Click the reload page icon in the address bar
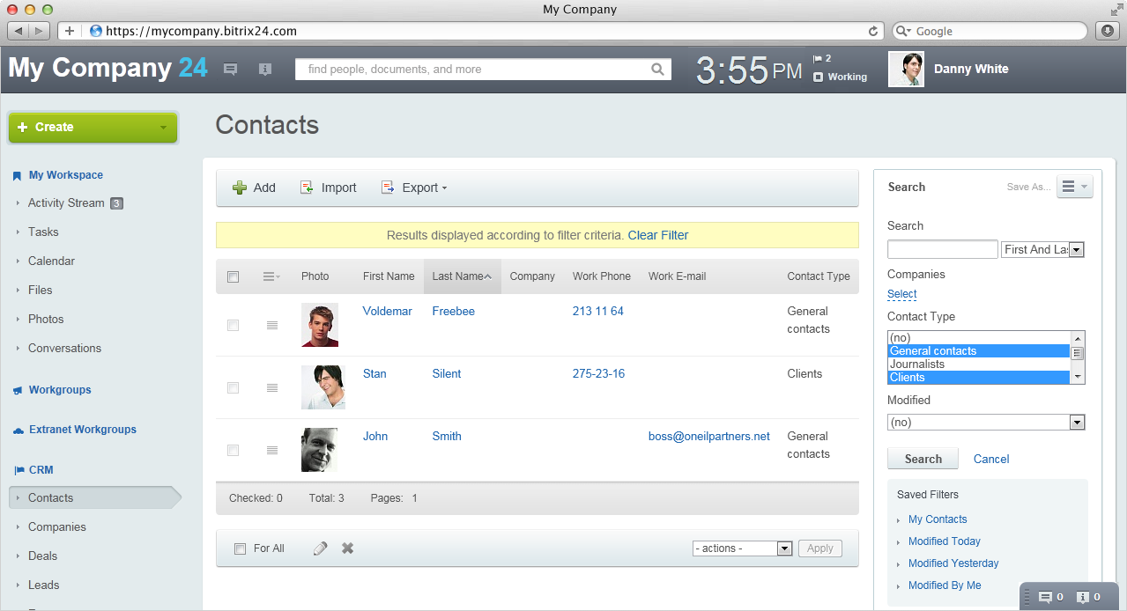The height and width of the screenshot is (611, 1127). pyautogui.click(x=873, y=31)
